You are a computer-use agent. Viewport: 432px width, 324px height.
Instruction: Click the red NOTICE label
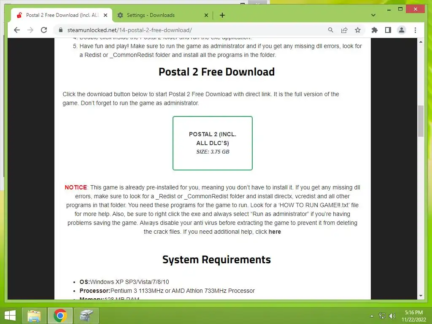point(76,187)
